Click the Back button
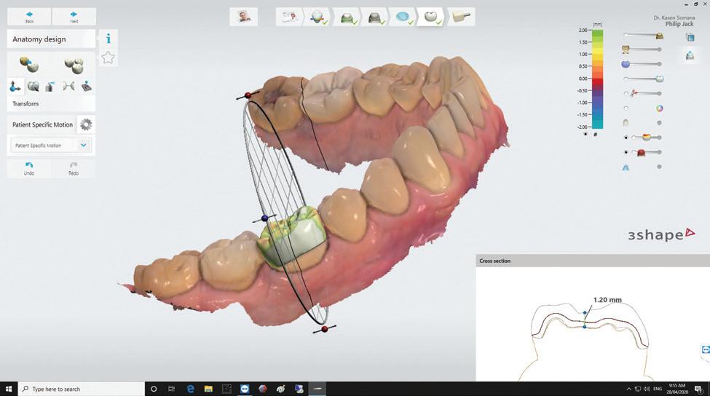Image resolution: width=710 pixels, height=396 pixels. 29,17
